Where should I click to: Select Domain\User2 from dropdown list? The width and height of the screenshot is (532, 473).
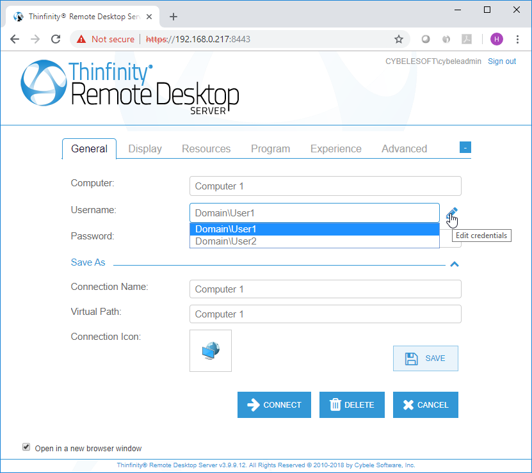pos(314,241)
